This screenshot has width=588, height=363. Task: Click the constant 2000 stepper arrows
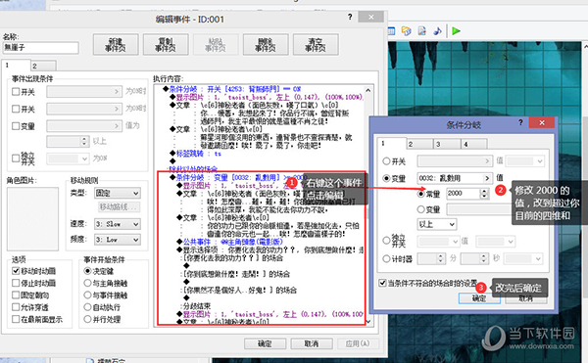[x=484, y=194]
